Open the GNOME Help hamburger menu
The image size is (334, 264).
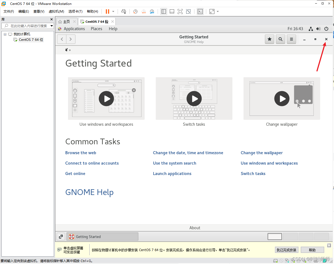(291, 39)
